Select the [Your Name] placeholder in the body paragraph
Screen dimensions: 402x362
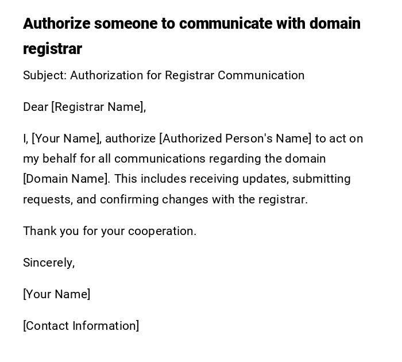pyautogui.click(x=67, y=138)
